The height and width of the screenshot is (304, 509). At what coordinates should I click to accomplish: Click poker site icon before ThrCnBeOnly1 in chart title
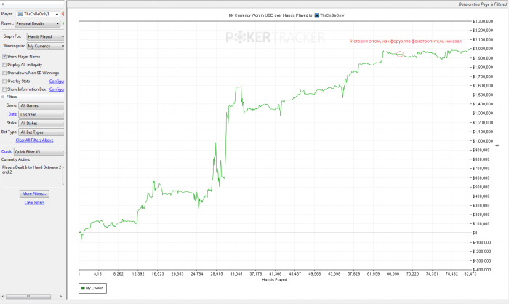click(317, 15)
